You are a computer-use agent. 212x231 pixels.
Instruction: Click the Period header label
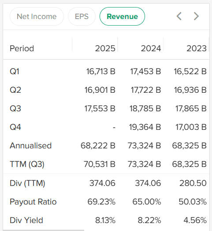[22, 49]
